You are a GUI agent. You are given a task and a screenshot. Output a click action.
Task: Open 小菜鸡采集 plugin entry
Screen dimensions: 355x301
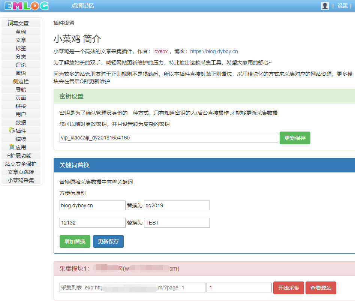pos(21,180)
